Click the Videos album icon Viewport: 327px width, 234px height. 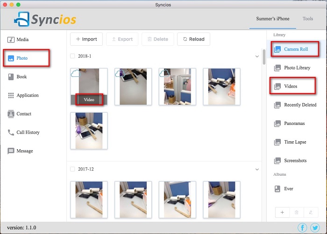pyautogui.click(x=277, y=86)
